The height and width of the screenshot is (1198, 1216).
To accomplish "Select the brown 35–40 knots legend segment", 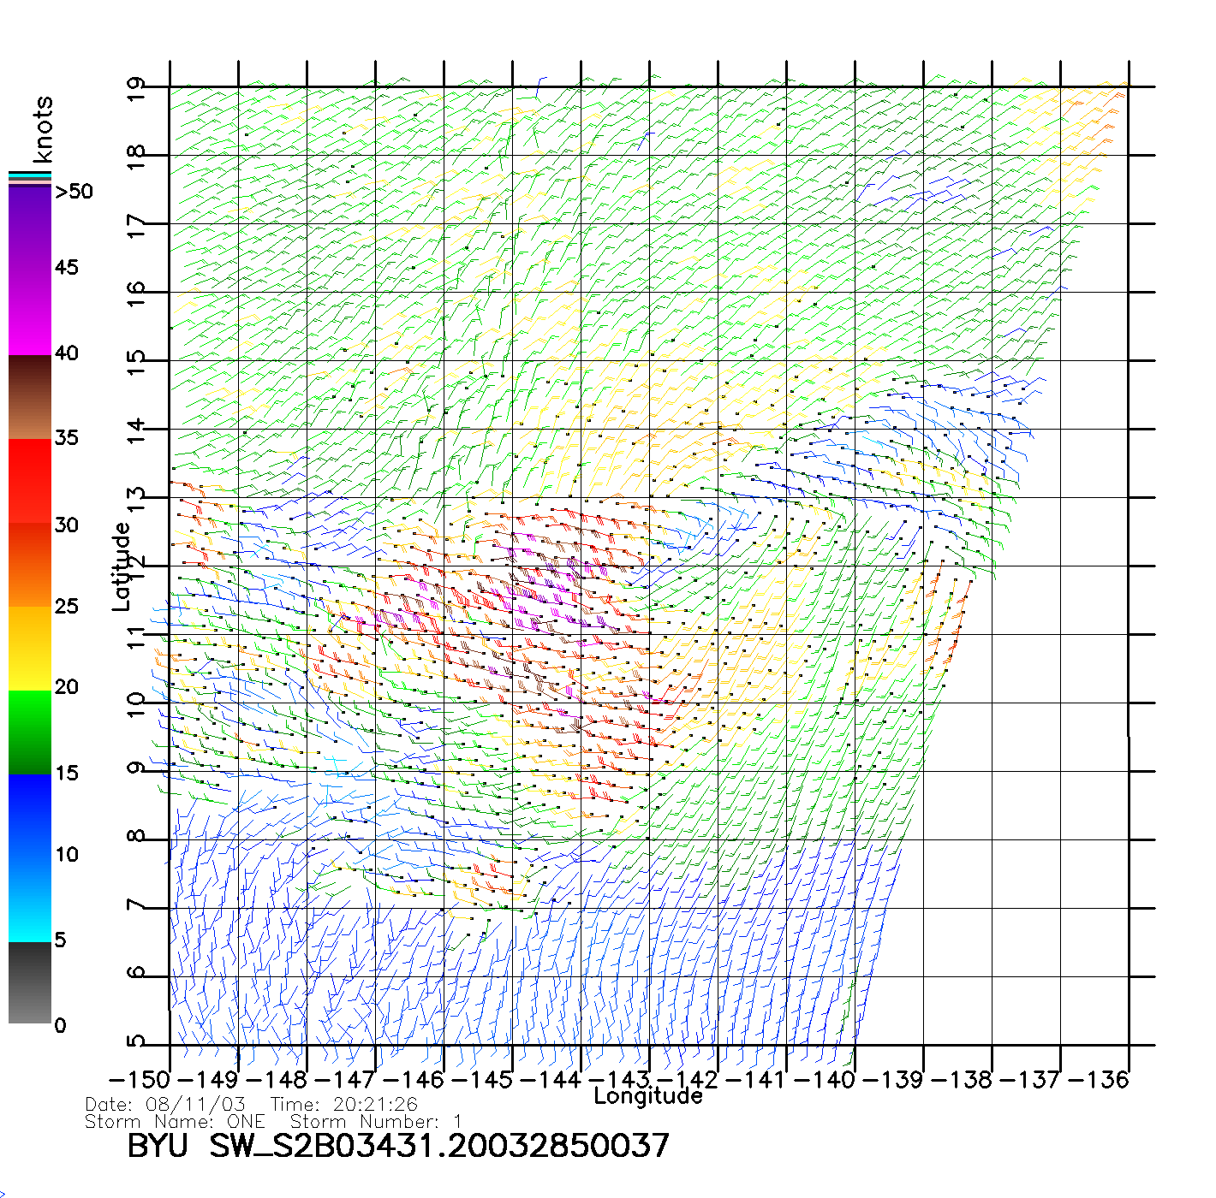I will pos(30,397).
